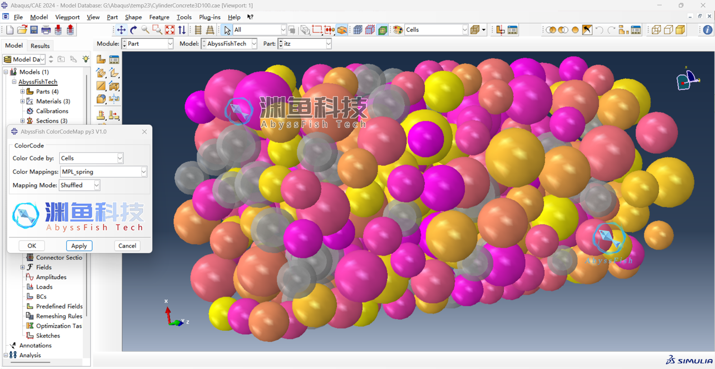Open the Viewport menu
Screen dimensions: 715x369
point(67,17)
